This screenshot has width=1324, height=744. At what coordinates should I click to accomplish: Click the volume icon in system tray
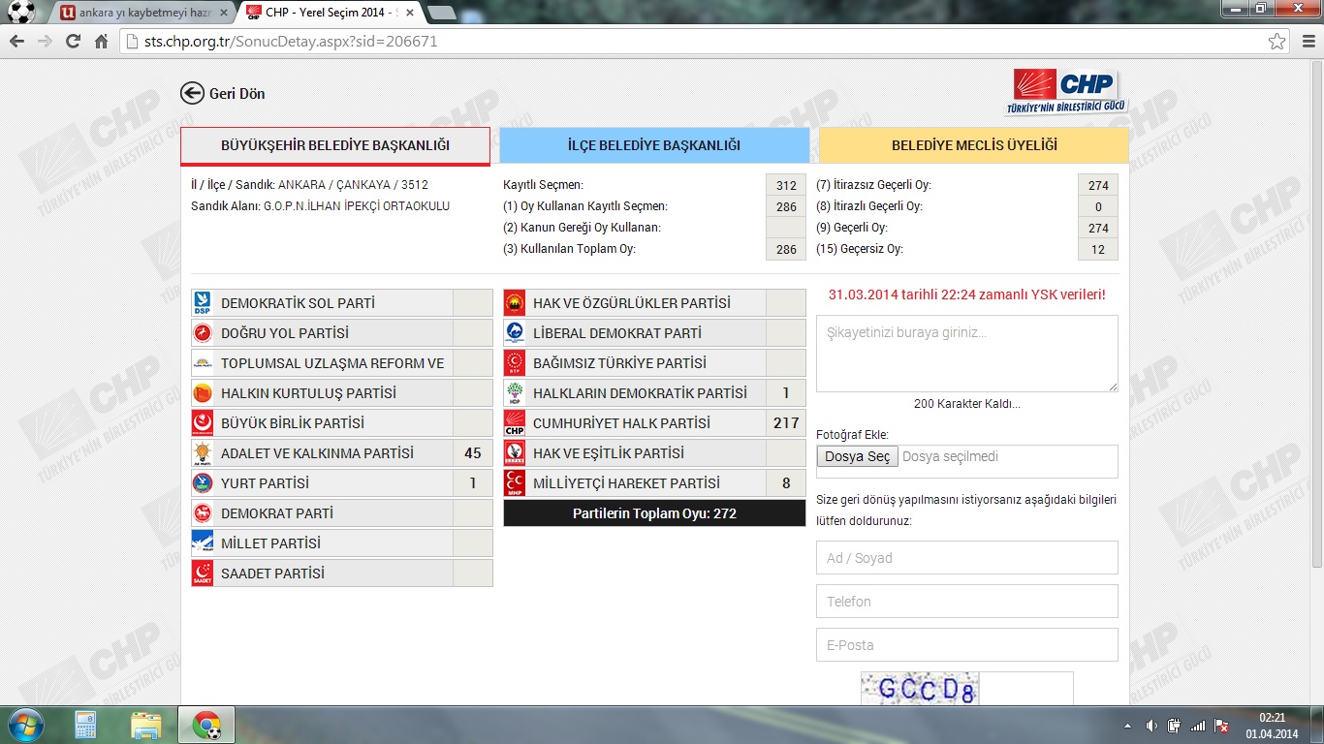point(1151,726)
